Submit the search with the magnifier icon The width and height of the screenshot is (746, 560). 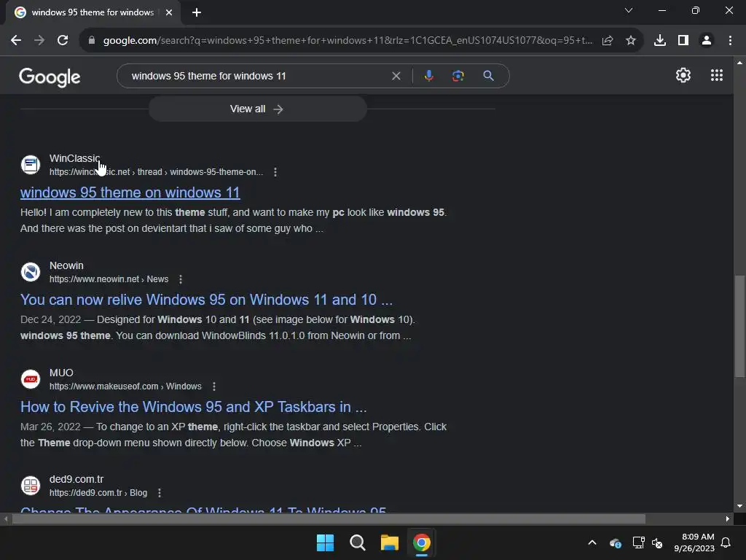[488, 76]
